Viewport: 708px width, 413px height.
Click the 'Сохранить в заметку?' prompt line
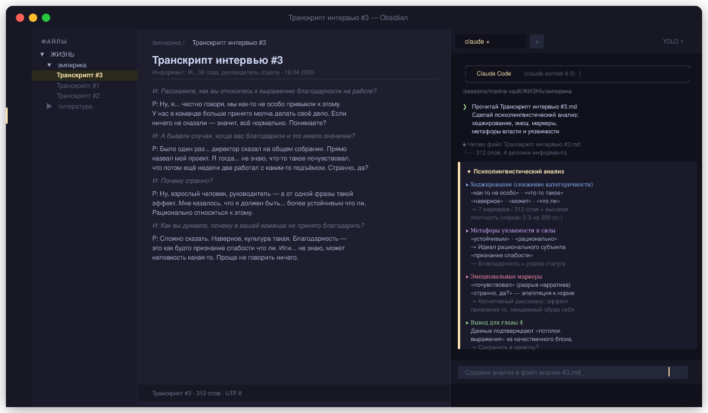coord(504,347)
